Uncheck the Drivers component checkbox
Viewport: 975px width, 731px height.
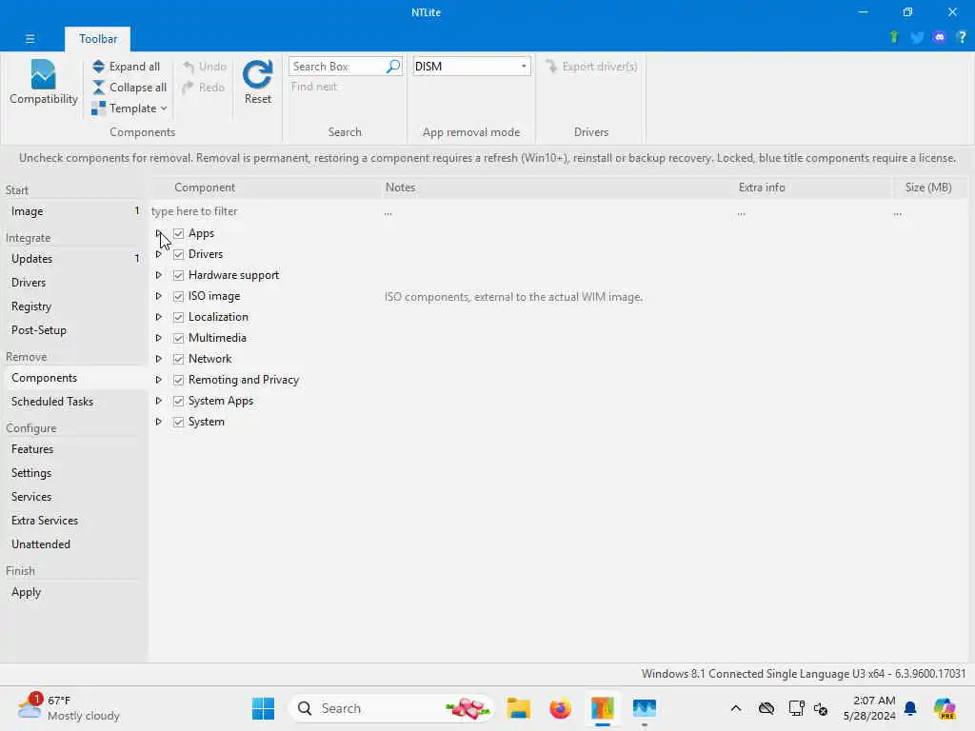tap(178, 254)
